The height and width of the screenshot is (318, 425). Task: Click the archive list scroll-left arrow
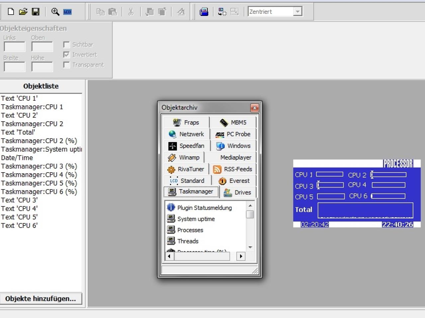click(x=170, y=256)
